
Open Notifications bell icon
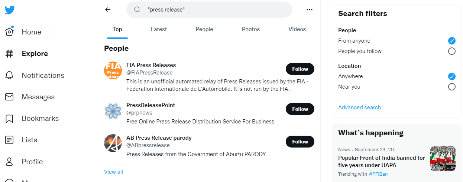9,75
